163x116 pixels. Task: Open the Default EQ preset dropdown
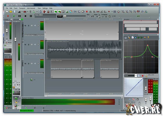coord(136,76)
